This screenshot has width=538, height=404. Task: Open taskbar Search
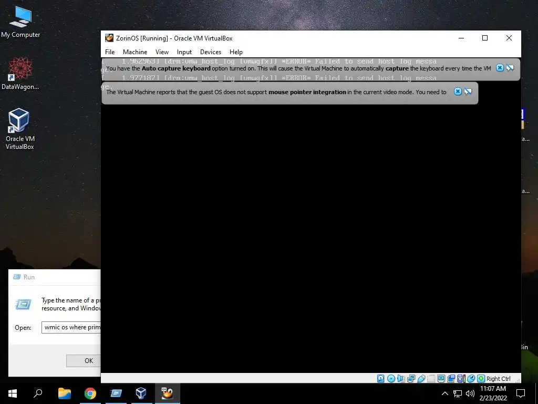pos(38,393)
